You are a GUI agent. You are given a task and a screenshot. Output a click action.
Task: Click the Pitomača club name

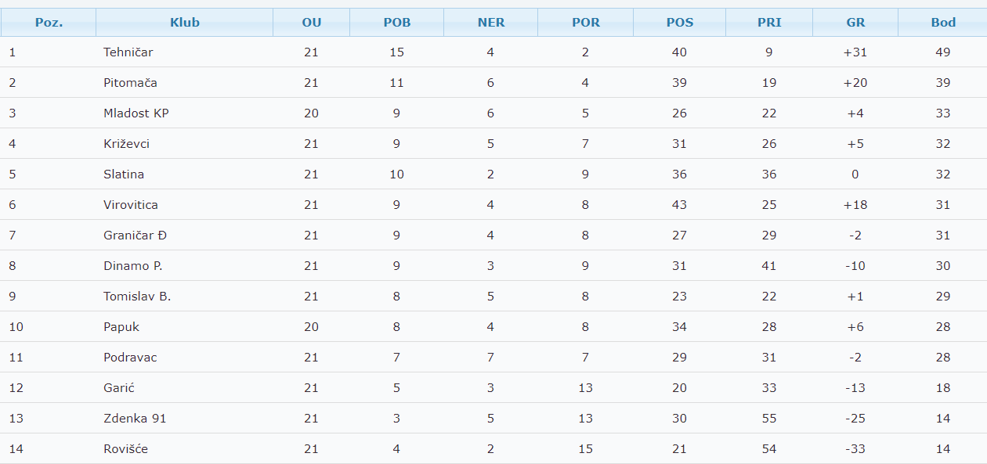tap(130, 83)
